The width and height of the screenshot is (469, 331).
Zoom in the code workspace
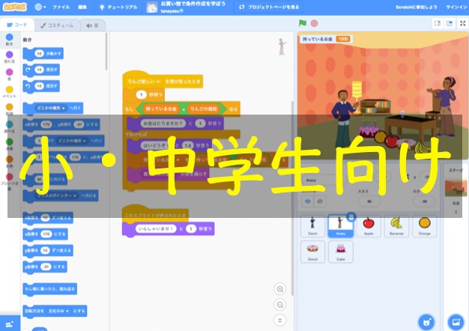pos(280,289)
